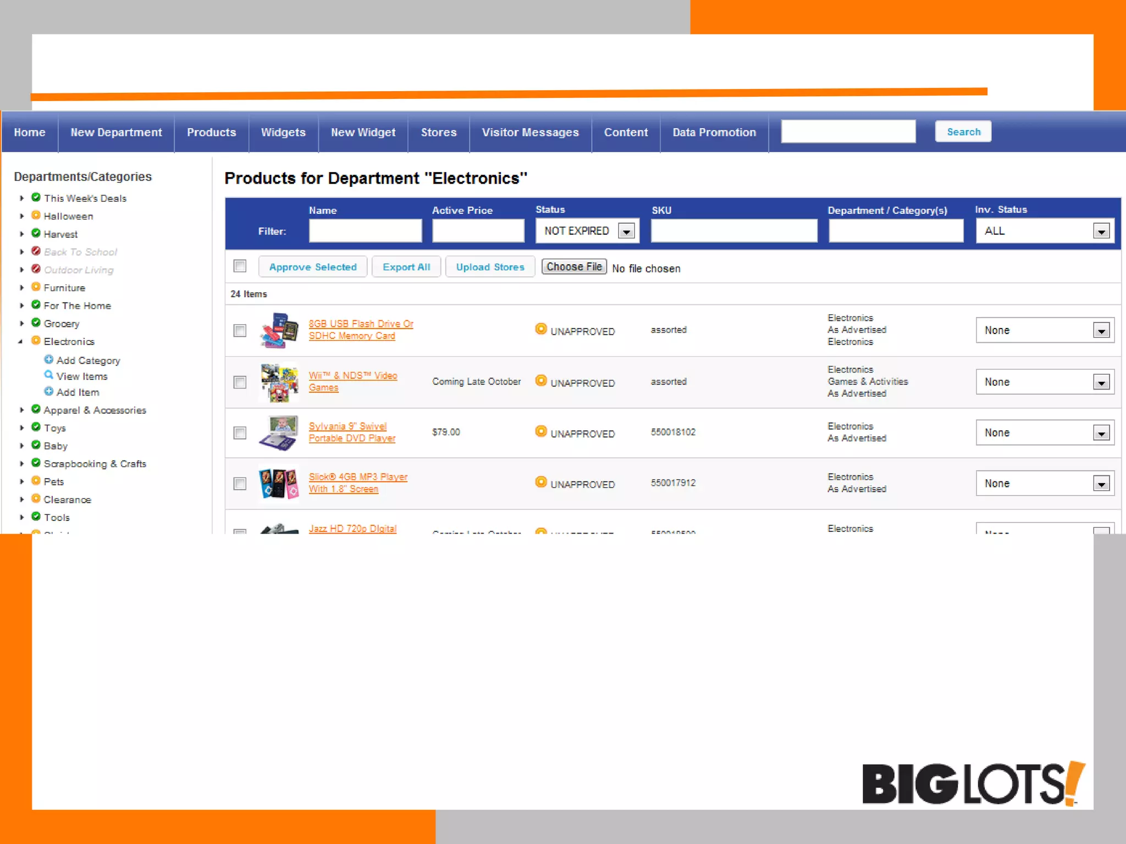This screenshot has width=1126, height=844.
Task: Check the box for 8GB USB Flash Drive
Action: point(240,330)
